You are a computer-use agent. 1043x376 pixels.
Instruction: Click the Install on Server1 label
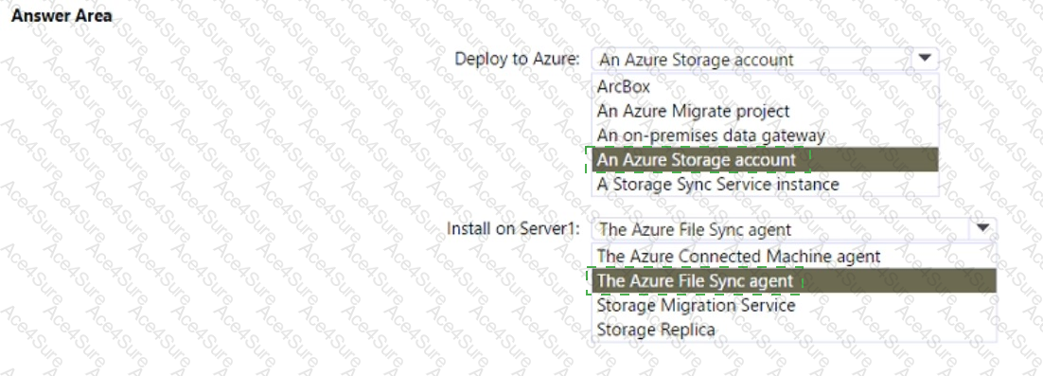(514, 229)
